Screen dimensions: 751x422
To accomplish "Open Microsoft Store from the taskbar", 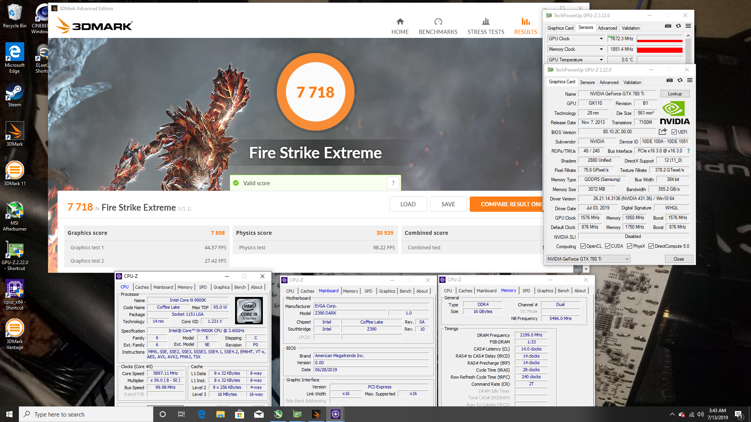I will tap(239, 414).
